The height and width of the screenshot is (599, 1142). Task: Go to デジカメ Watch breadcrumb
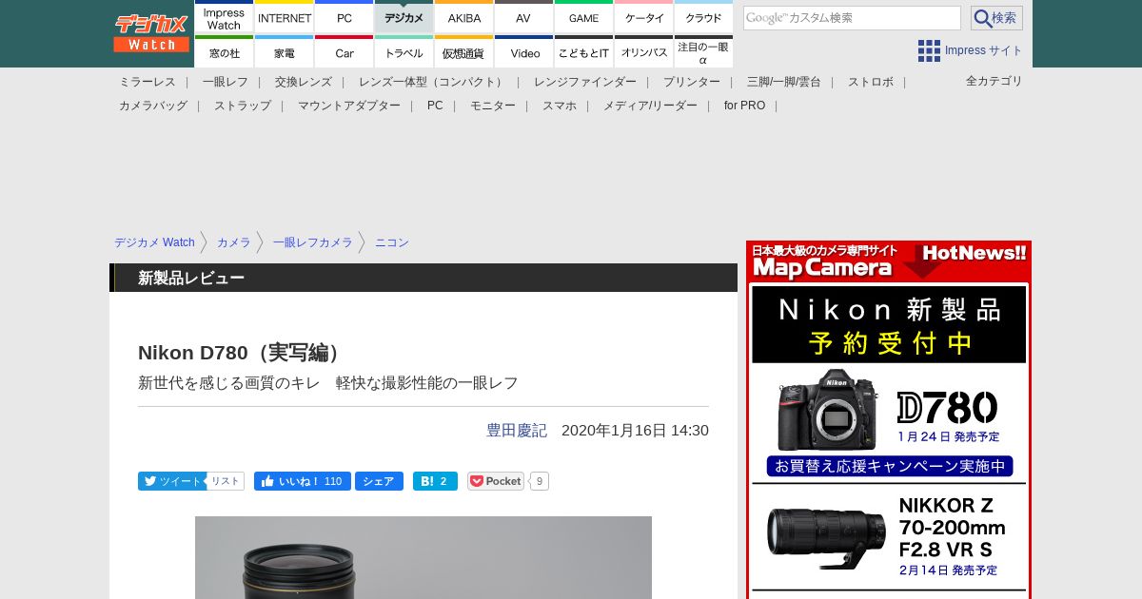click(x=154, y=242)
